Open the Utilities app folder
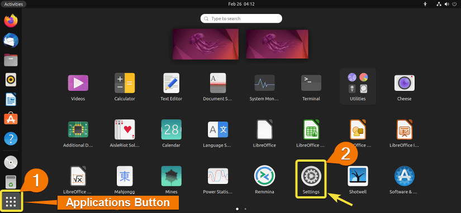 coord(358,86)
